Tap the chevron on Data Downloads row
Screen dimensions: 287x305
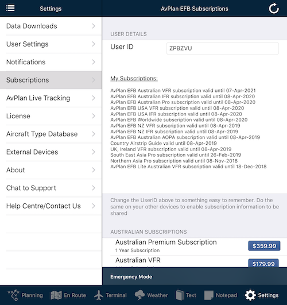(94, 26)
